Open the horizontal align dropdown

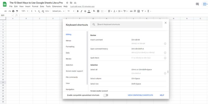pyautogui.click(x=110, y=11)
